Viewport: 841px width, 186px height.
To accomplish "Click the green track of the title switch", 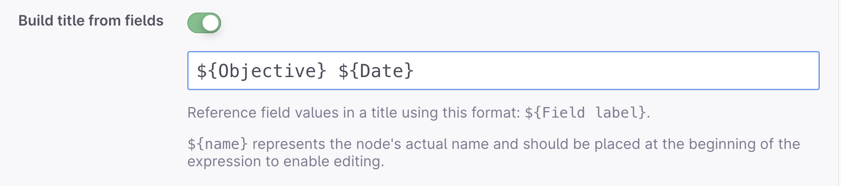I will tap(195, 23).
